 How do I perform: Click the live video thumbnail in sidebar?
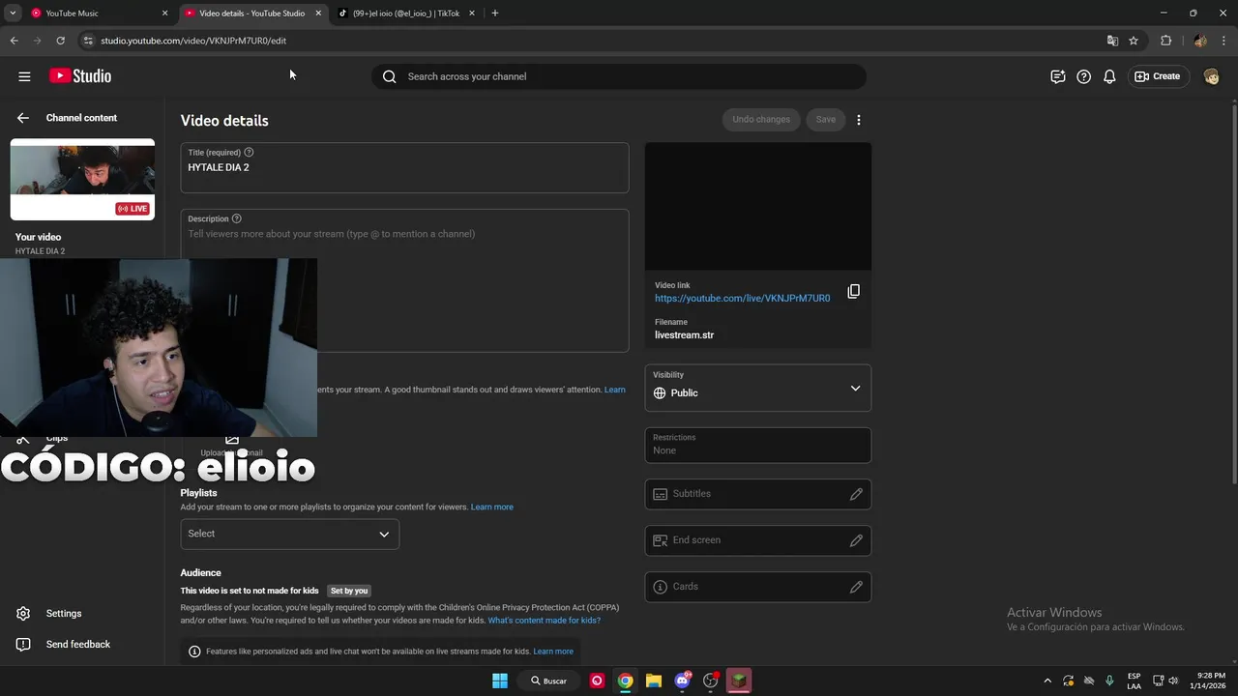(x=82, y=180)
